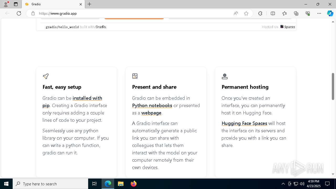Image resolution: width=336 pixels, height=189 pixels.
Task: Click the Fast, easy setup heading
Action: click(x=62, y=87)
